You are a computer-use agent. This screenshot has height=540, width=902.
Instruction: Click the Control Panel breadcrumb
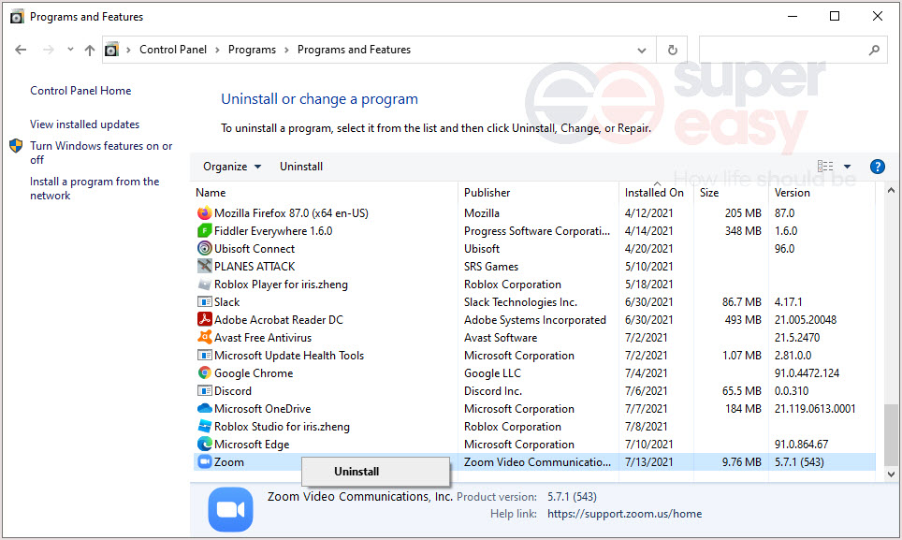tap(173, 50)
